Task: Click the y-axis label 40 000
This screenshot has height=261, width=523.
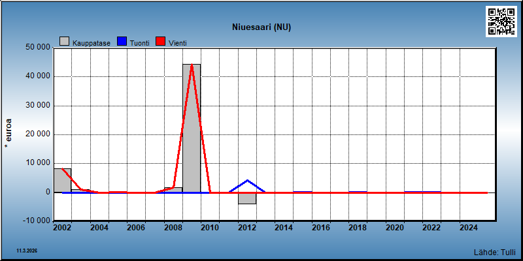Action: (x=38, y=76)
